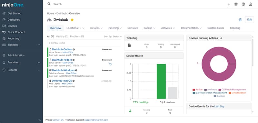Click info icon next to Dwinhub-macOS
The height and width of the screenshot is (123, 258).
tap(74, 81)
